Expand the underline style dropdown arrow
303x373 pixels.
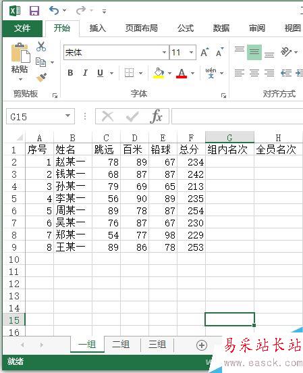[x=111, y=73]
